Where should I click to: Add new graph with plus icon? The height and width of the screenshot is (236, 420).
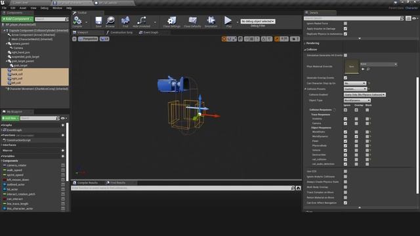click(x=63, y=125)
